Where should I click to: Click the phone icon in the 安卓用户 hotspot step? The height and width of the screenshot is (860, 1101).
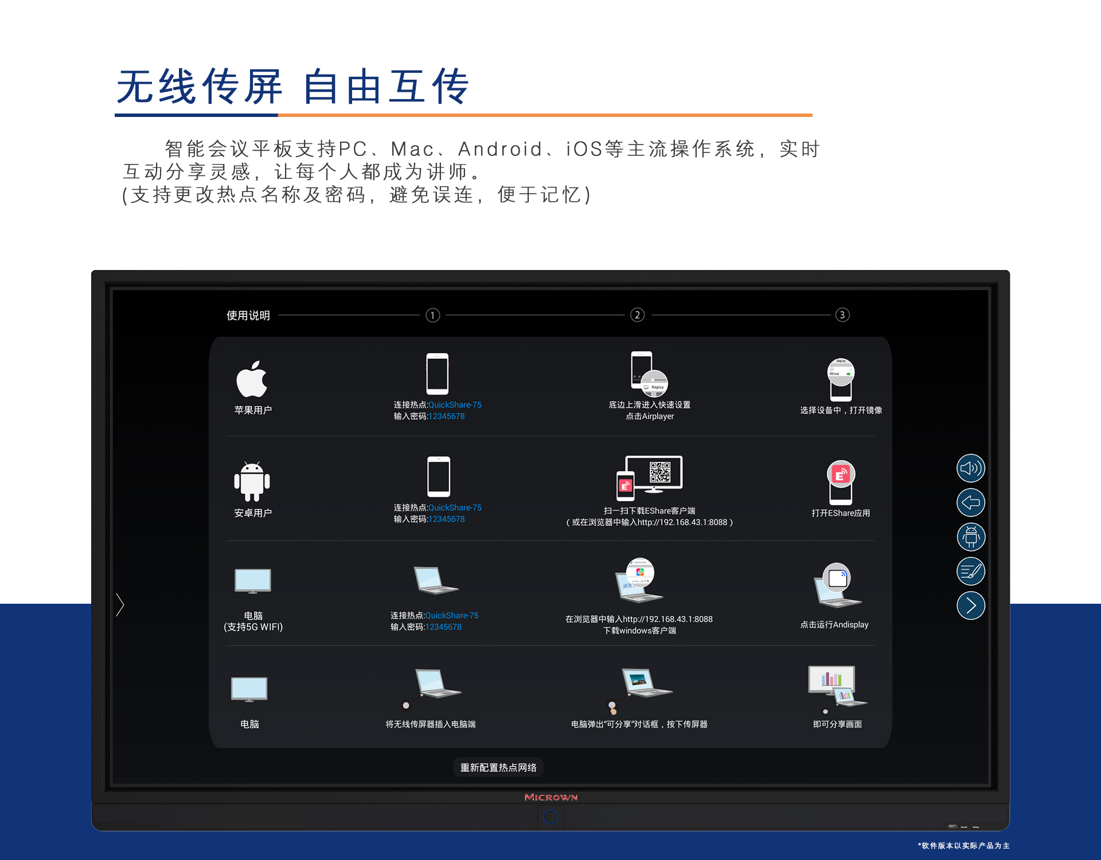pos(439,476)
